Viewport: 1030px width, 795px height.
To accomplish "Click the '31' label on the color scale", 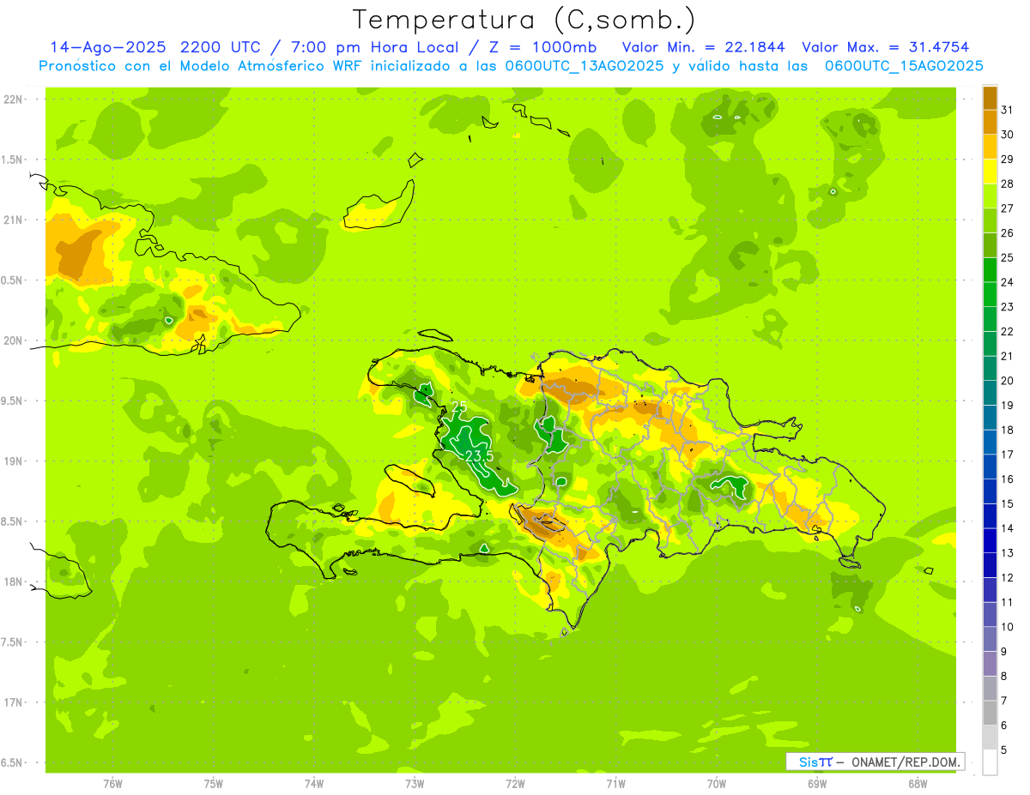I will click(x=1008, y=109).
